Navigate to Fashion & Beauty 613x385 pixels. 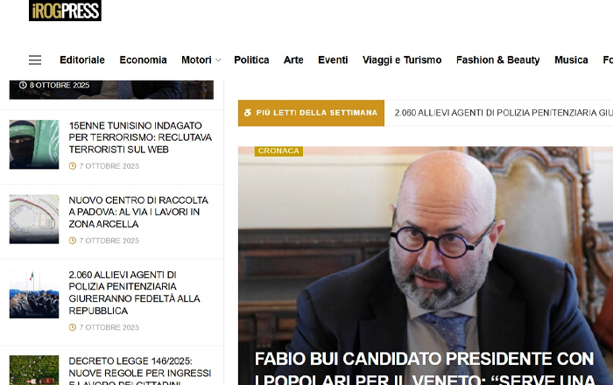pyautogui.click(x=497, y=59)
